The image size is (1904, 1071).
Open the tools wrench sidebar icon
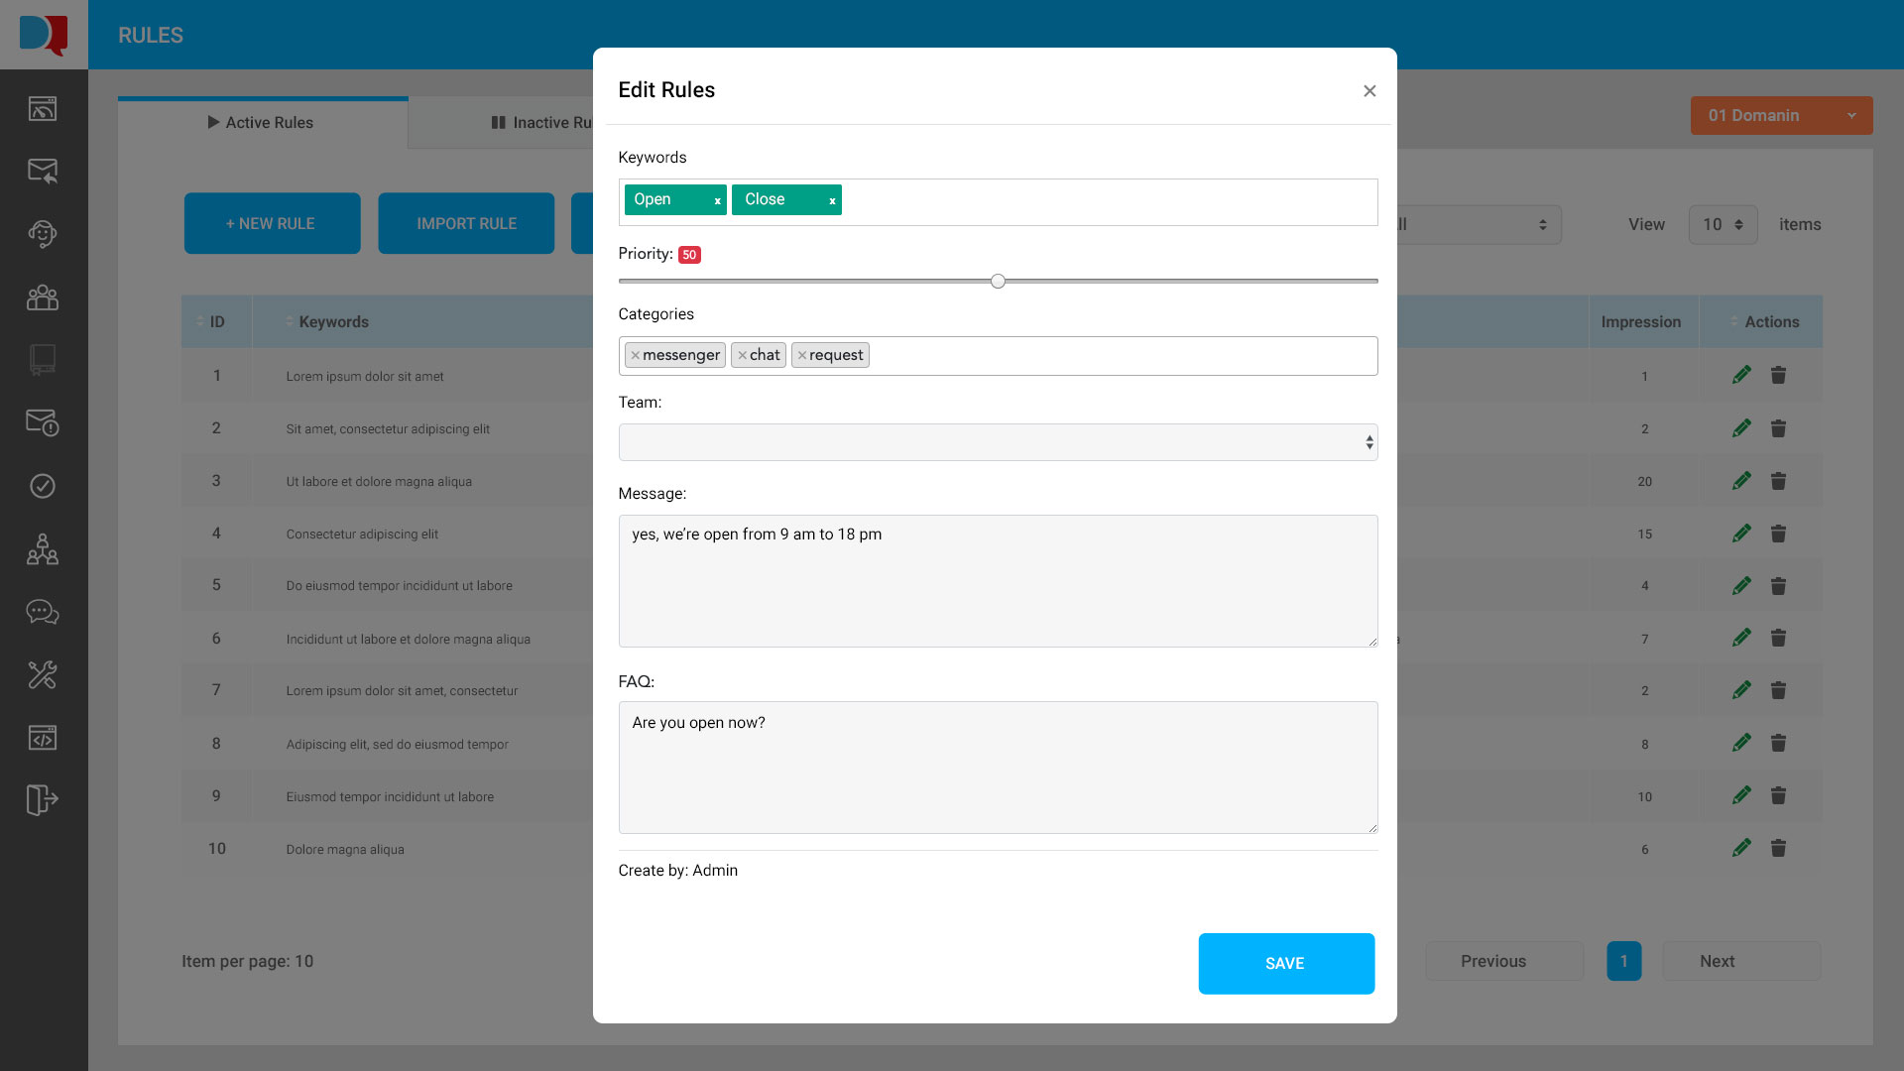click(43, 675)
